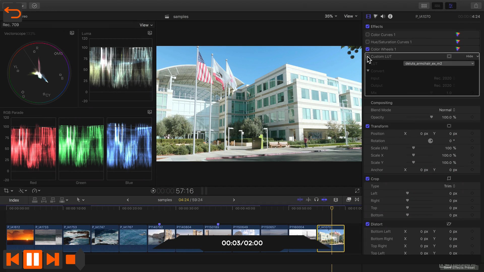This screenshot has height=272, width=484.
Task: Open the viewer 35% zoom dropdown
Action: pyautogui.click(x=331, y=16)
